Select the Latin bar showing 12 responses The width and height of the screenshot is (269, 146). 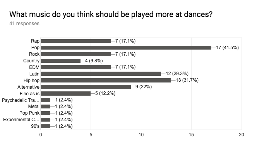click(101, 74)
